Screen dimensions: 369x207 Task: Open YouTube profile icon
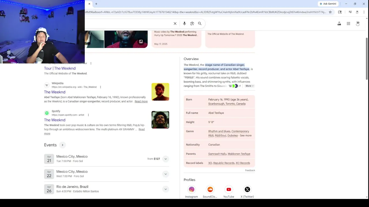click(229, 189)
